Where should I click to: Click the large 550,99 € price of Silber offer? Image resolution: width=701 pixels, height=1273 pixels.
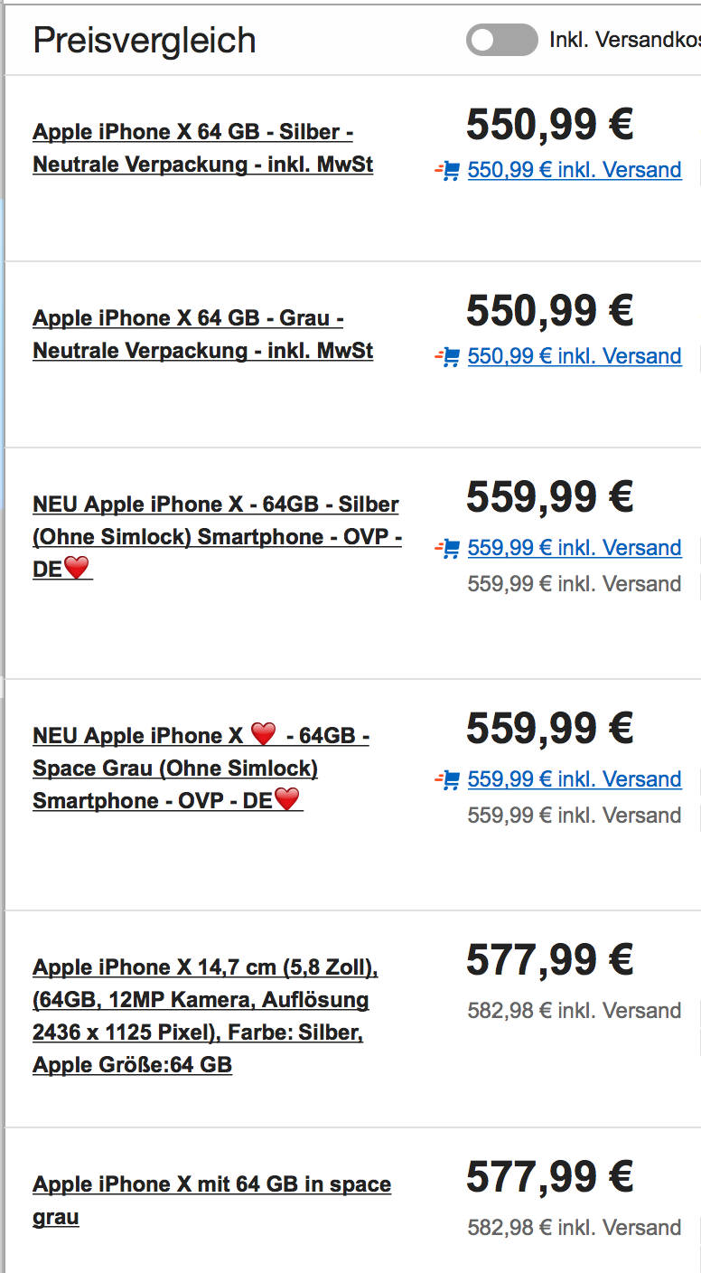pyautogui.click(x=549, y=125)
